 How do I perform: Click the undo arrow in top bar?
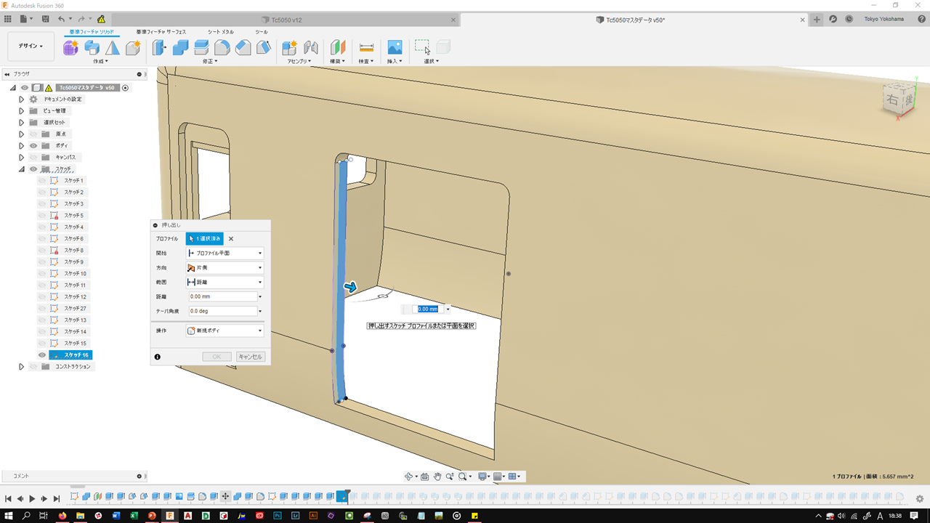62,19
